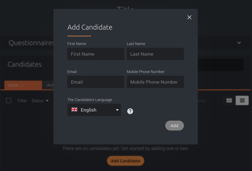Switch to grid view layout
This screenshot has height=171, width=252.
229,100
